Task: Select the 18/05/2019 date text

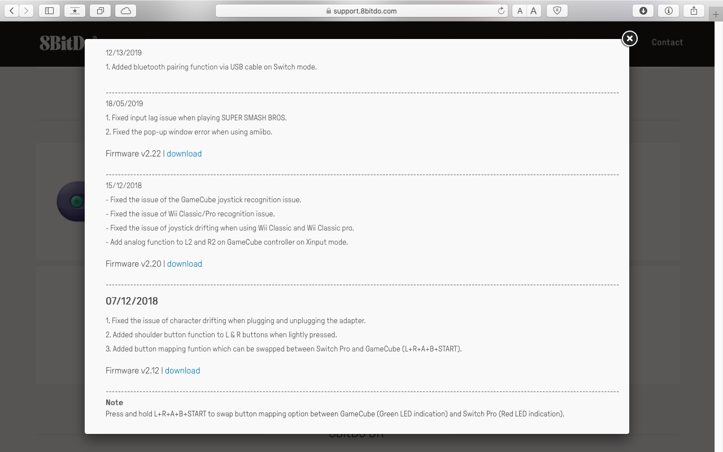Action: 124,103
